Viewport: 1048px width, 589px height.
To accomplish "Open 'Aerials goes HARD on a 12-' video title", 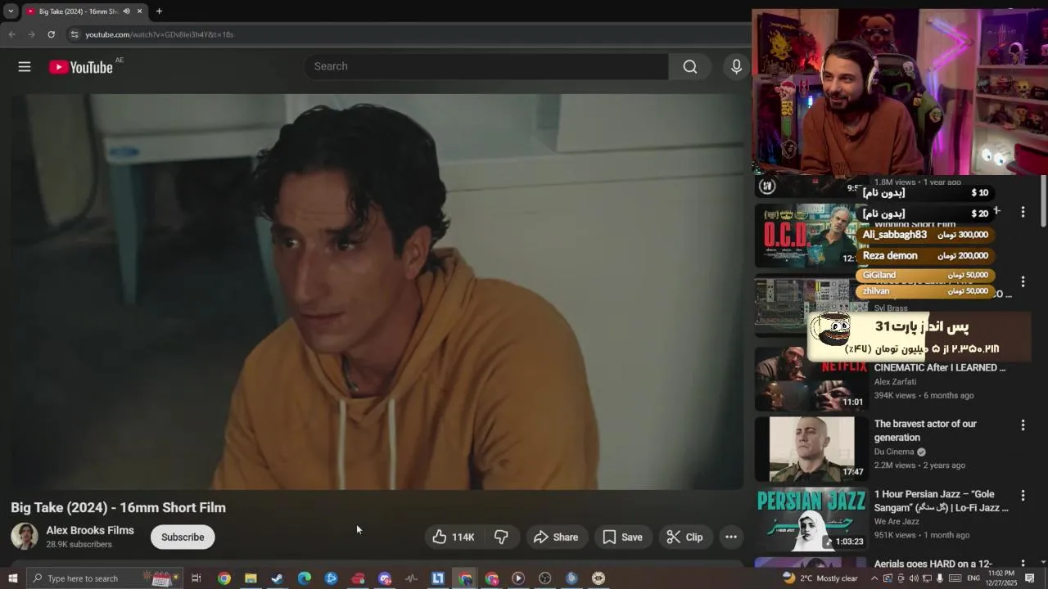I will (933, 564).
